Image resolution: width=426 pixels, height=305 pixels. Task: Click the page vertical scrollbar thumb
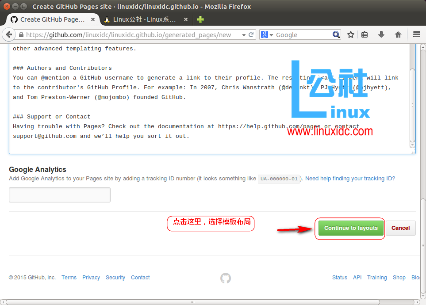point(423,246)
